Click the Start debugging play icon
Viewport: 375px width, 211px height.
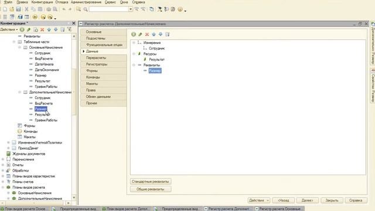click(35, 17)
